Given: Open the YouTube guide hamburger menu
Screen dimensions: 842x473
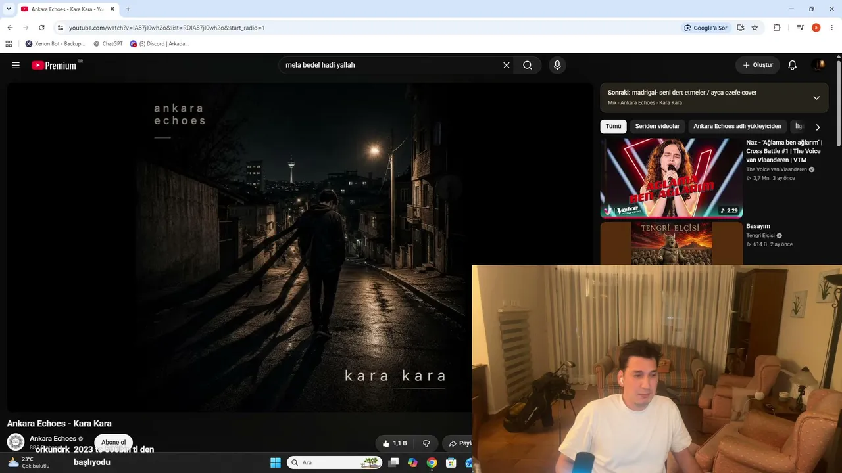Looking at the screenshot, I should [16, 65].
